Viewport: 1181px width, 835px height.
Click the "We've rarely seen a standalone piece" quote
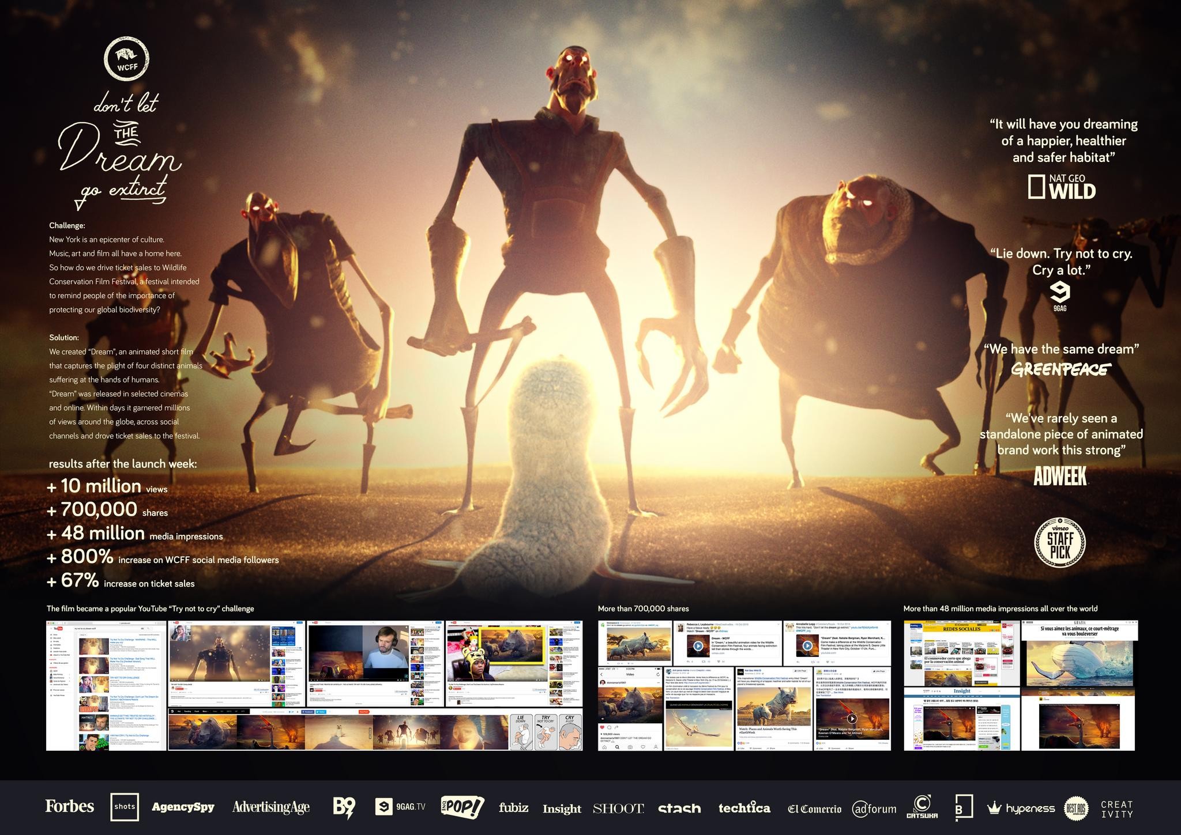coord(1061,434)
